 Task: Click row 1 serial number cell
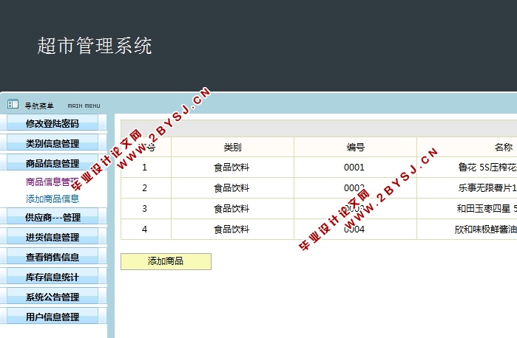(x=146, y=168)
